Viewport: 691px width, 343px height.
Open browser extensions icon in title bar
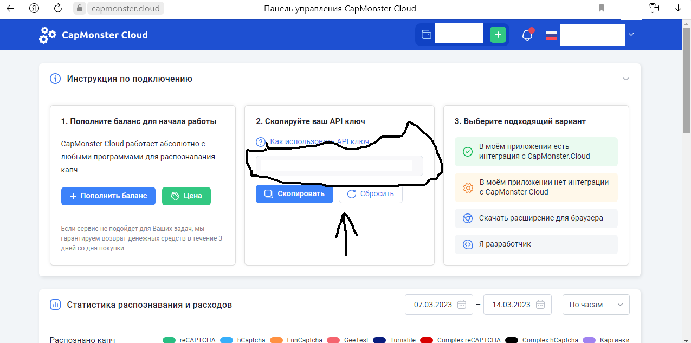point(654,8)
